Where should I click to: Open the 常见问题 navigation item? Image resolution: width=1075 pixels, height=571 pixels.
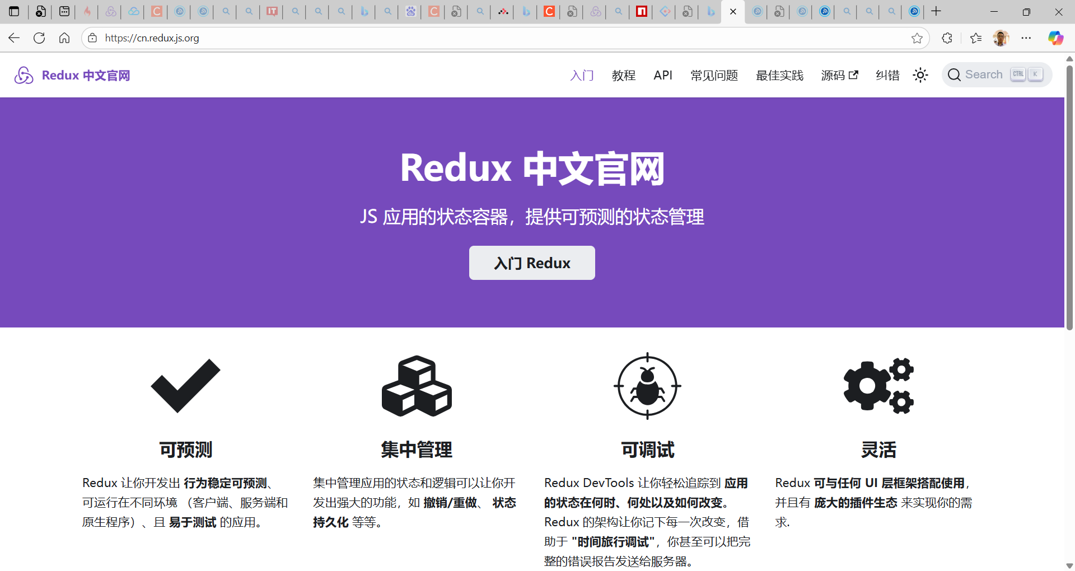[714, 75]
